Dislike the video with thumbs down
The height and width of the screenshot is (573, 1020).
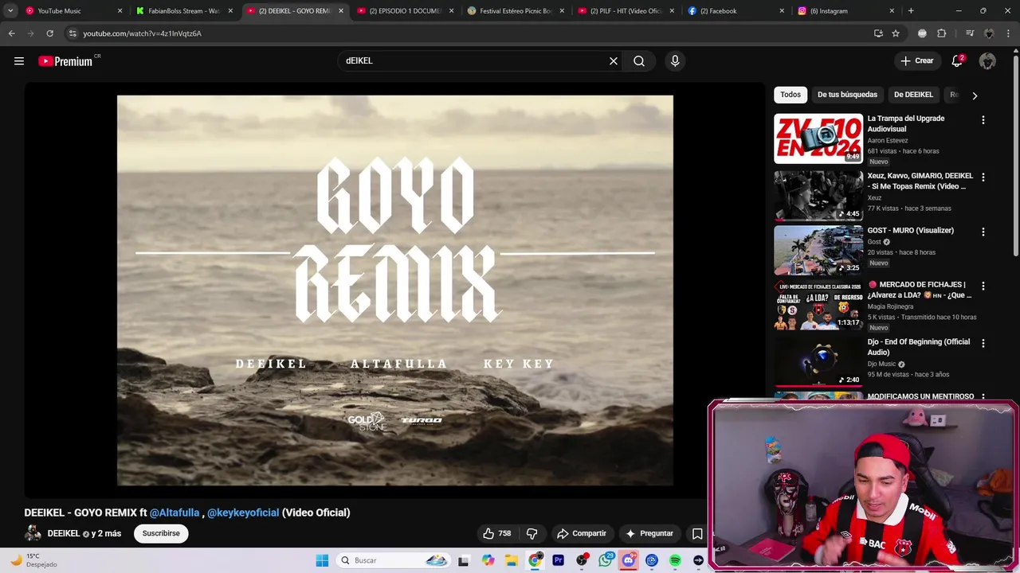(532, 533)
